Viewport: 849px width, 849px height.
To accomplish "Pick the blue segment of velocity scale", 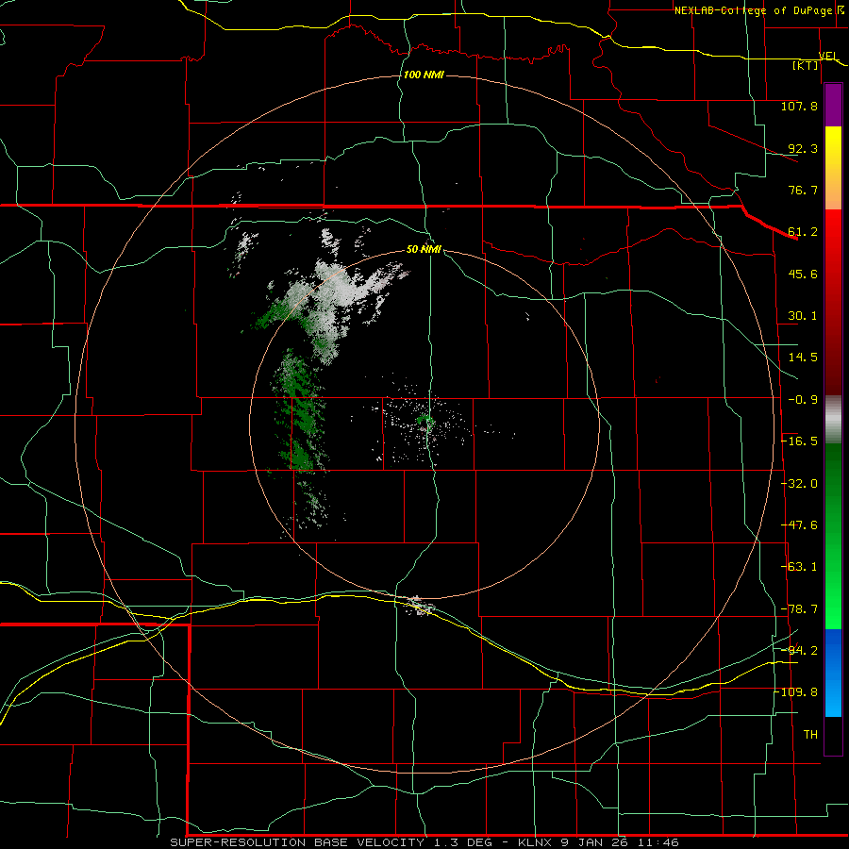I will (x=833, y=650).
